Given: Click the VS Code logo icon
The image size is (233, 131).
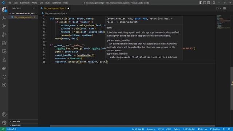Looking at the screenshot, I should coord(3,3).
